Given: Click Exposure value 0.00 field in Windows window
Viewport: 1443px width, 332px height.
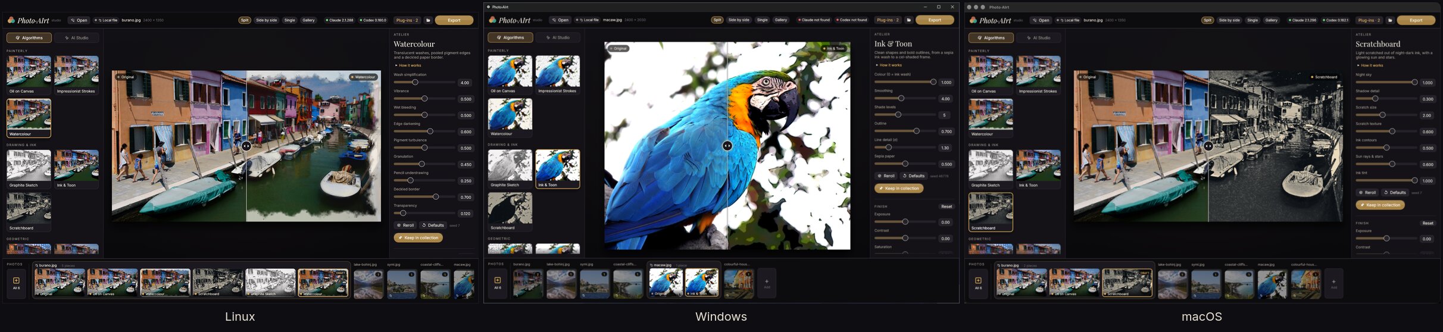Looking at the screenshot, I should click(945, 223).
